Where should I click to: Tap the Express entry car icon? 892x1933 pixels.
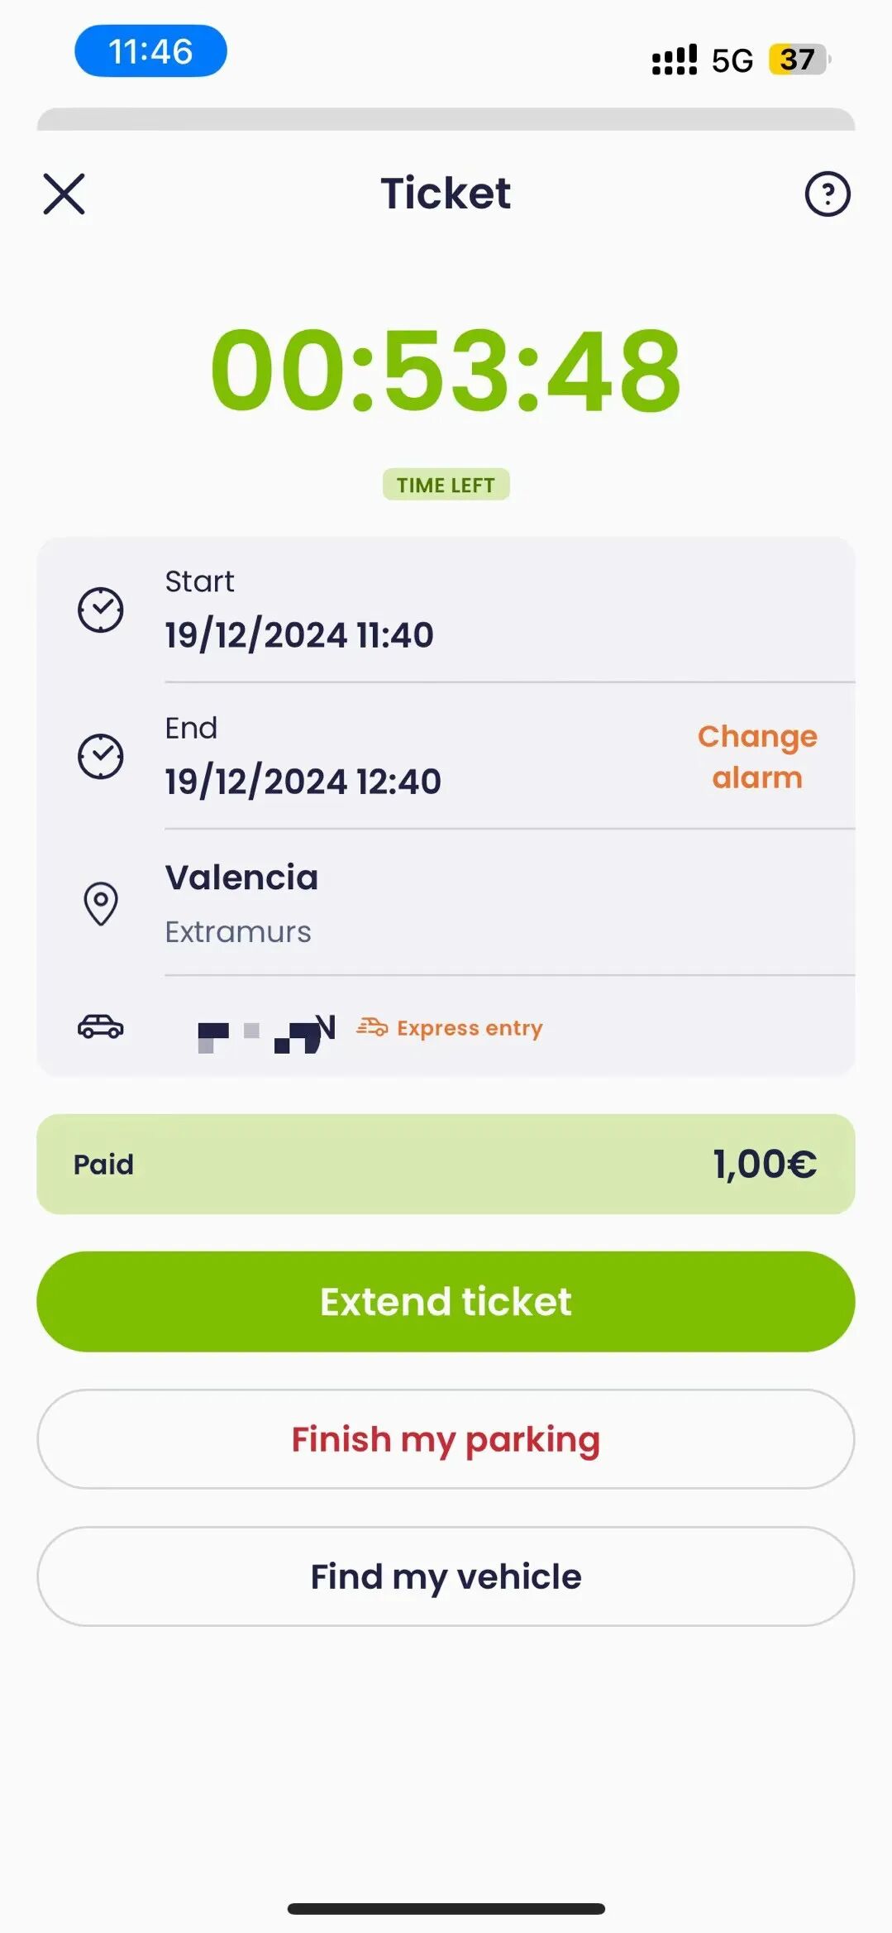tap(372, 1027)
